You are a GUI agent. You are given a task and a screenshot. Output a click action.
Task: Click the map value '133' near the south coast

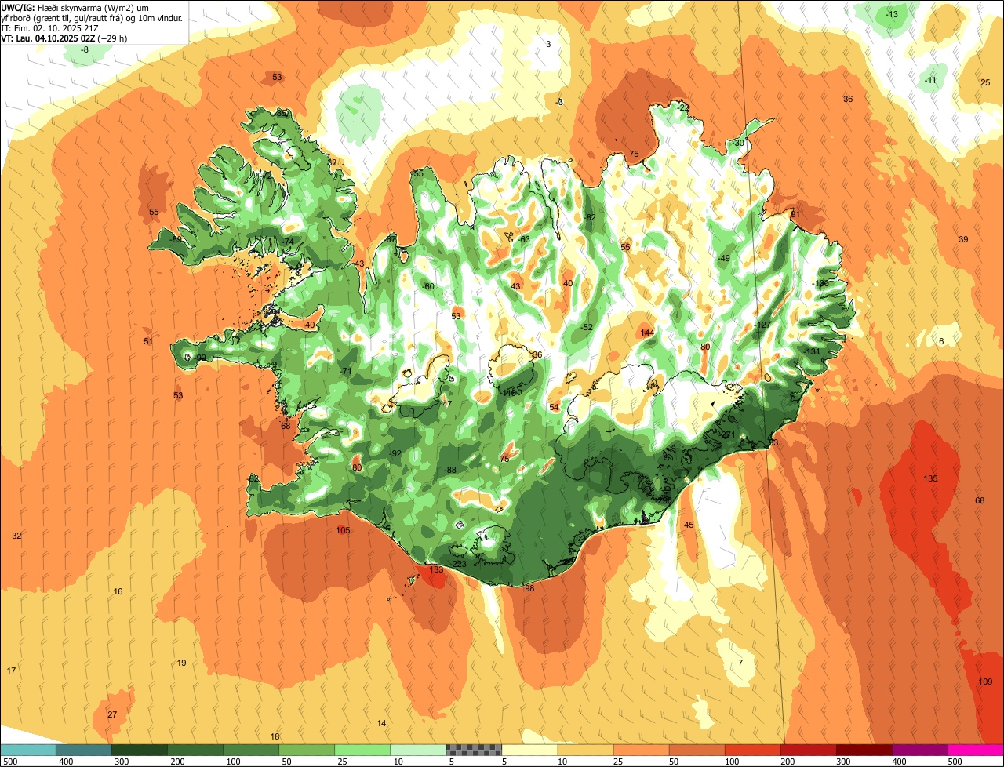point(436,569)
